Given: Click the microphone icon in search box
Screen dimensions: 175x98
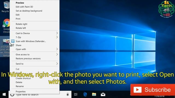Looking at the screenshot, I should point(68,94).
